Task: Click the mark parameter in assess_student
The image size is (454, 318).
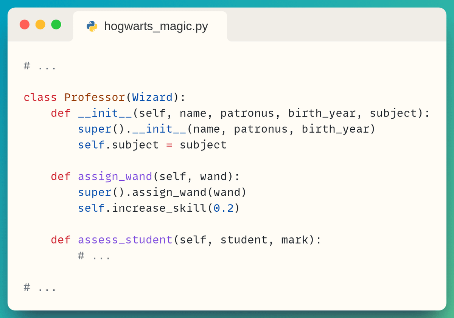Action: coord(295,240)
